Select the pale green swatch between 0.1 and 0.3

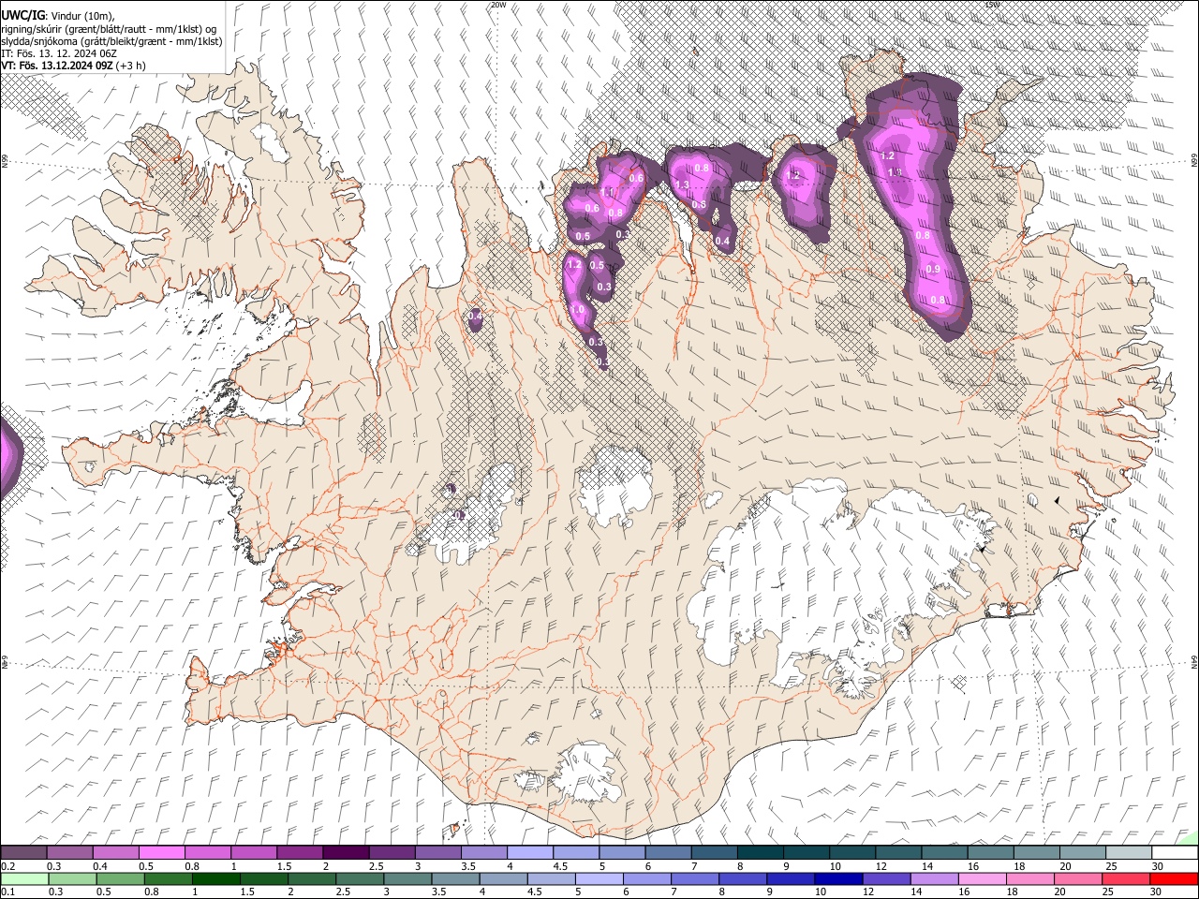[x=23, y=878]
